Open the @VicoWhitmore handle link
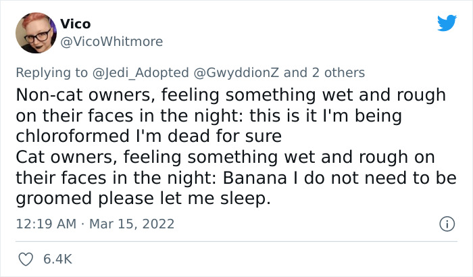This screenshot has height=277, width=473. (x=111, y=42)
